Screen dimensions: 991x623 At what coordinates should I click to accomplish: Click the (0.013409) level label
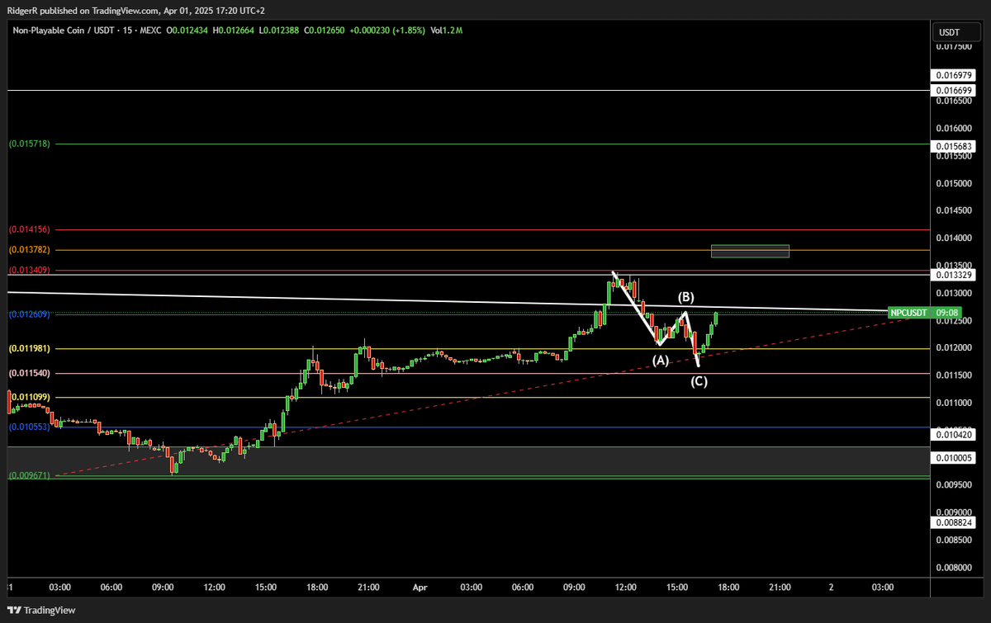[x=30, y=270]
